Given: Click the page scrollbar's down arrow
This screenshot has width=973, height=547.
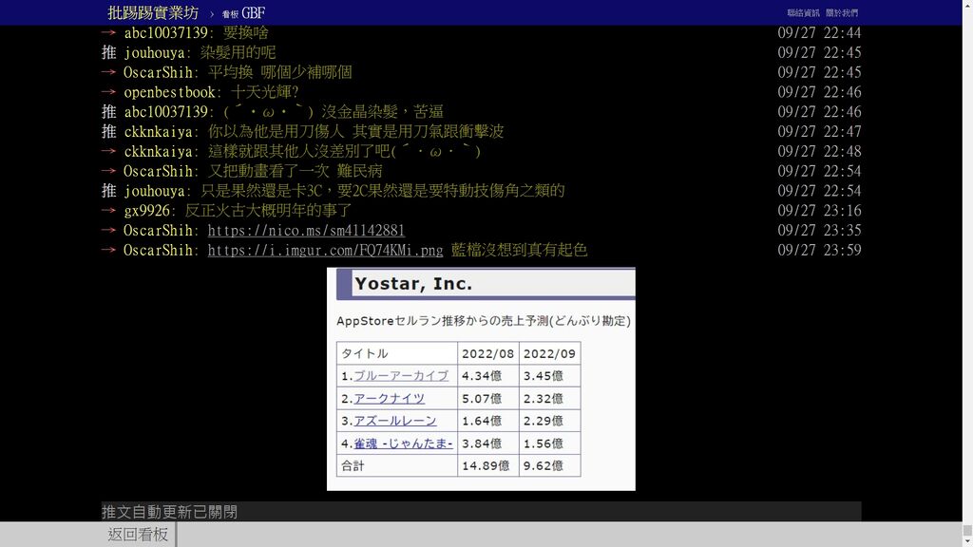Looking at the screenshot, I should point(967,541).
